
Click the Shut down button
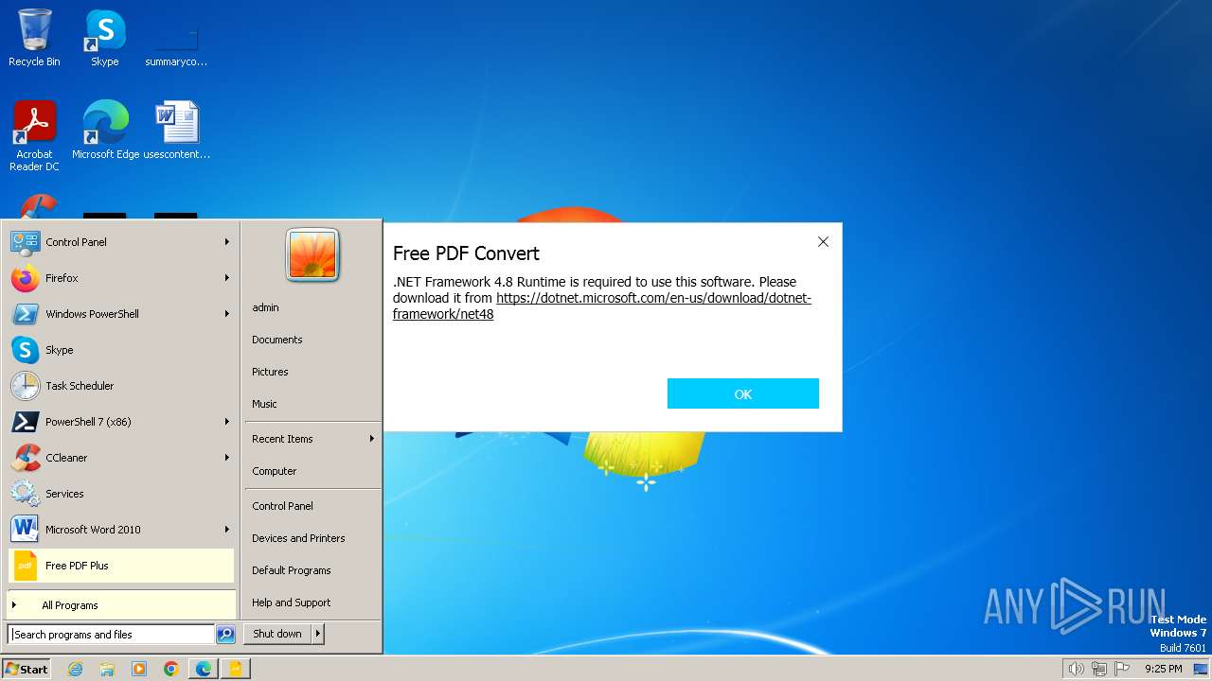pyautogui.click(x=277, y=634)
